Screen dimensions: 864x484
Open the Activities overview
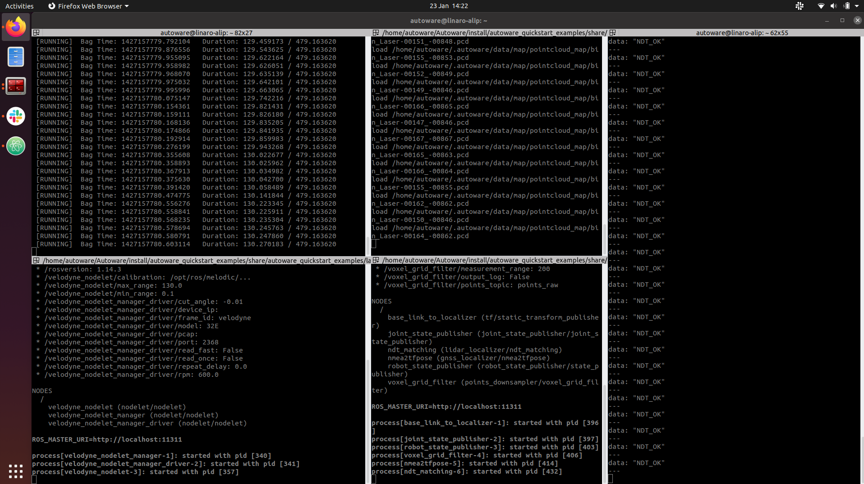[19, 6]
